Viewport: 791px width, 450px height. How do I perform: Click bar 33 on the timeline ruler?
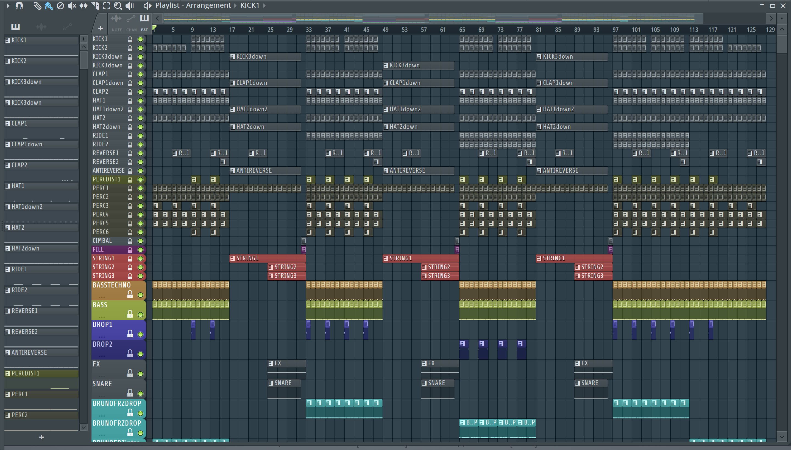(309, 30)
